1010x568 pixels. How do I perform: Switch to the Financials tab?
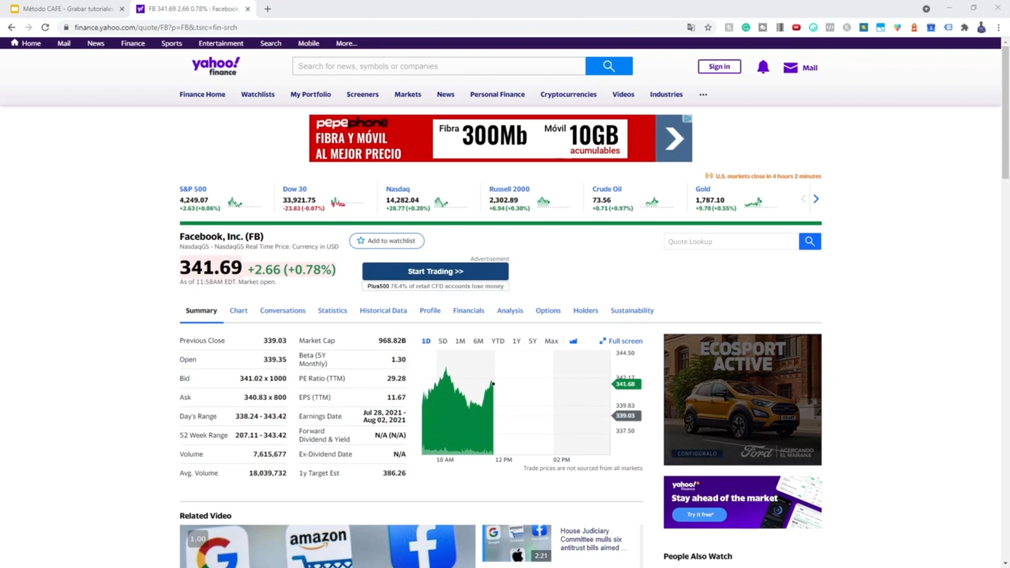click(469, 311)
